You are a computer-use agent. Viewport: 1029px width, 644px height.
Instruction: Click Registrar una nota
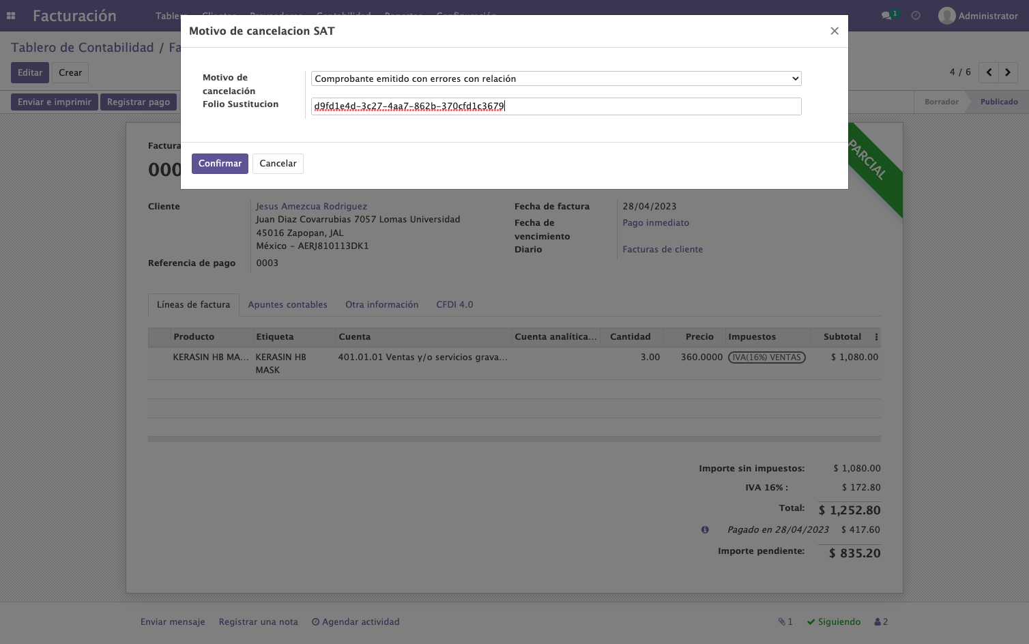click(258, 622)
